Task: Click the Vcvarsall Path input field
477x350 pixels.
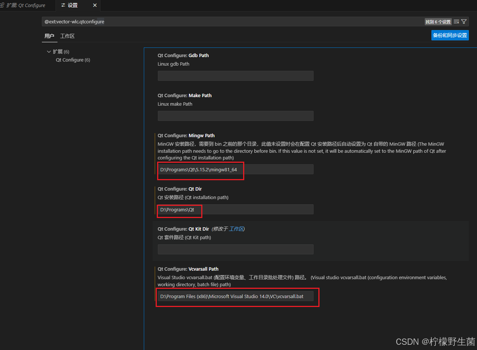Action: point(235,296)
